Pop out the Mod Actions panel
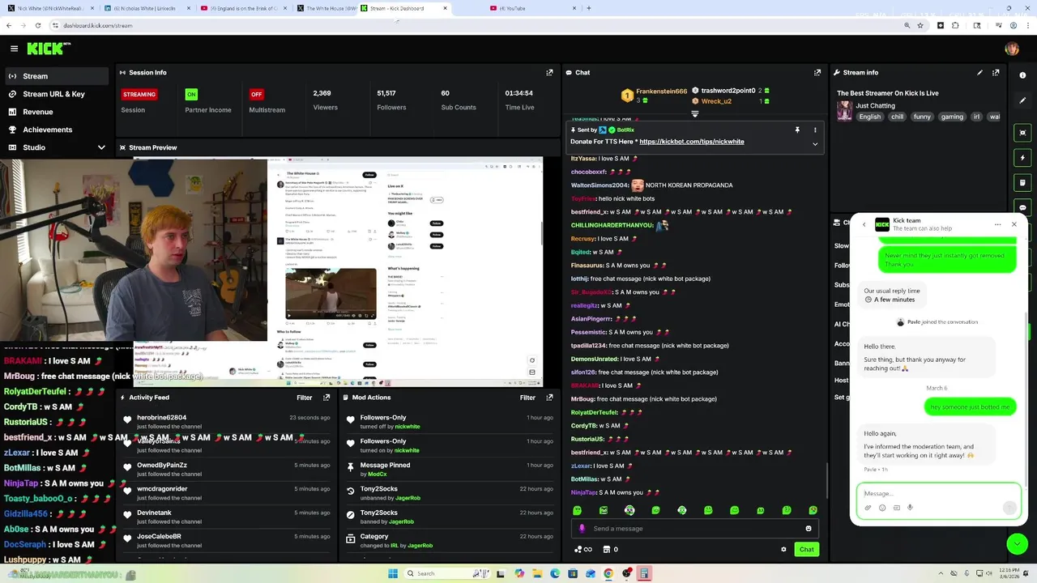 click(x=549, y=398)
